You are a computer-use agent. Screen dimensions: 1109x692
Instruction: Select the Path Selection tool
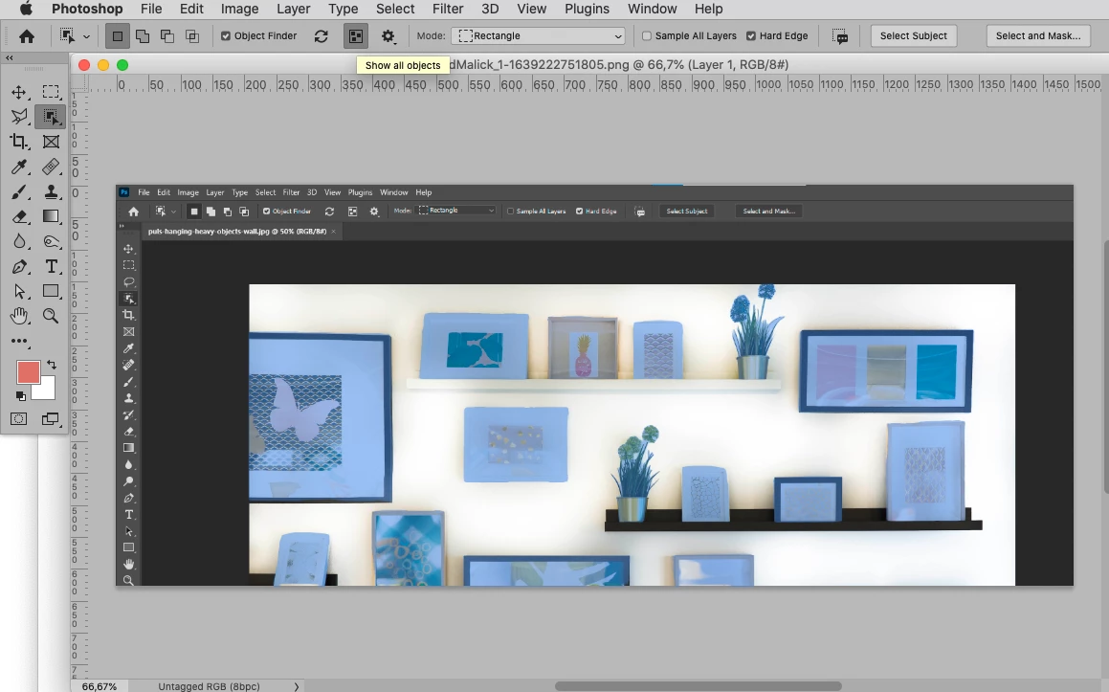tap(19, 292)
